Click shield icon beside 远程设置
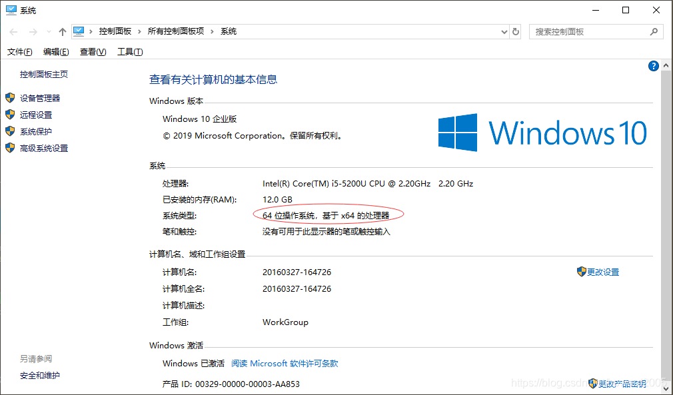The image size is (673, 395). (10, 115)
